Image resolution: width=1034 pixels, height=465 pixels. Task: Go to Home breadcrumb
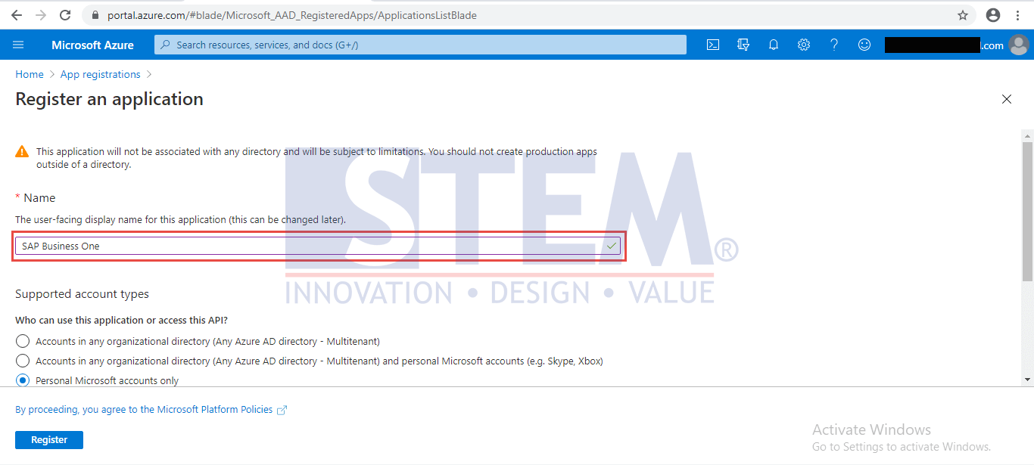[x=30, y=74]
